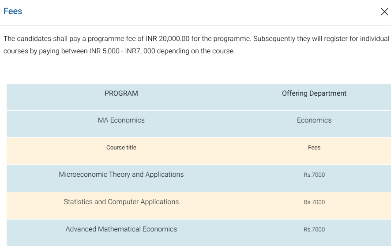Viewport: 391px width, 246px height.
Task: Click the MA Economics program cell
Action: coord(121,120)
